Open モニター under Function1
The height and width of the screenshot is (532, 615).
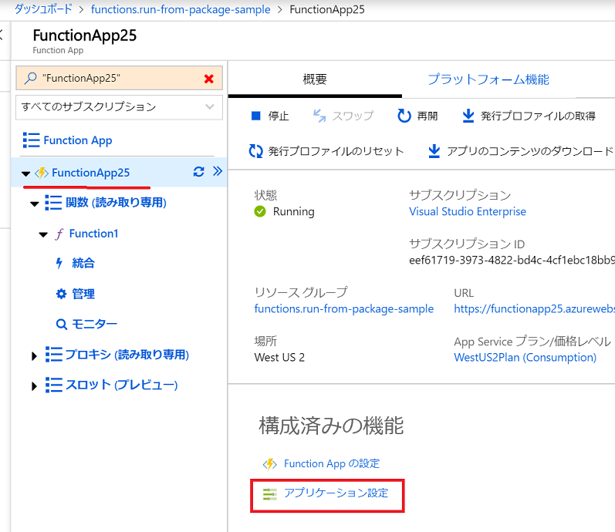click(x=94, y=324)
